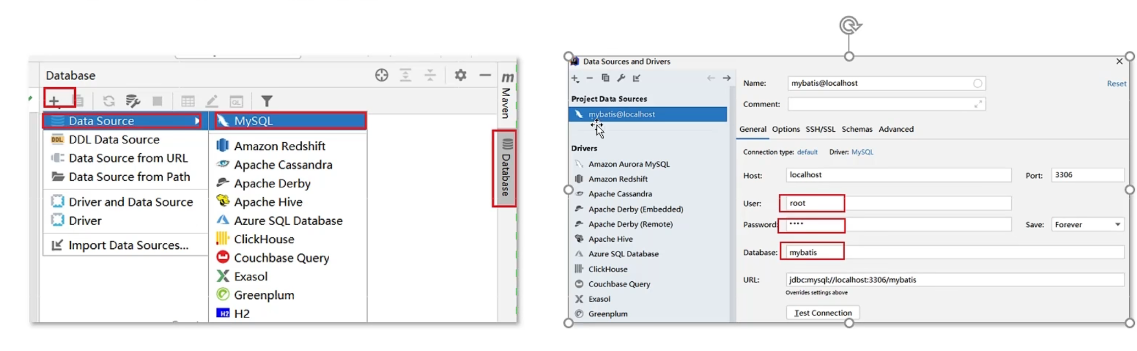Screen dimensions: 1137x351
Task: Click the expand icon in Comment field
Action: (x=978, y=104)
